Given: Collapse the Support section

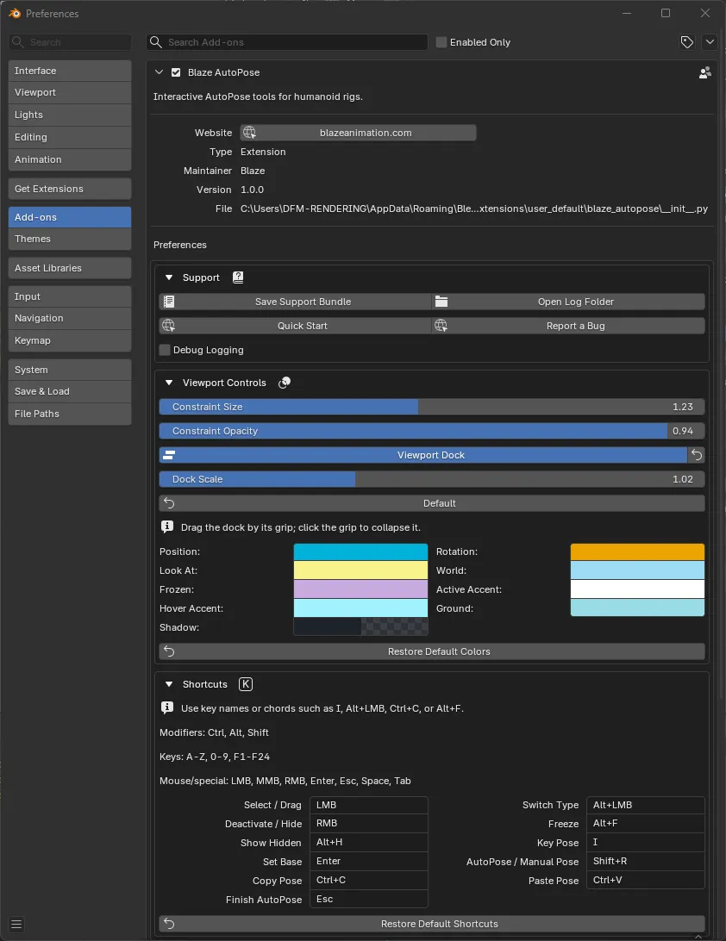Looking at the screenshot, I should coord(169,277).
